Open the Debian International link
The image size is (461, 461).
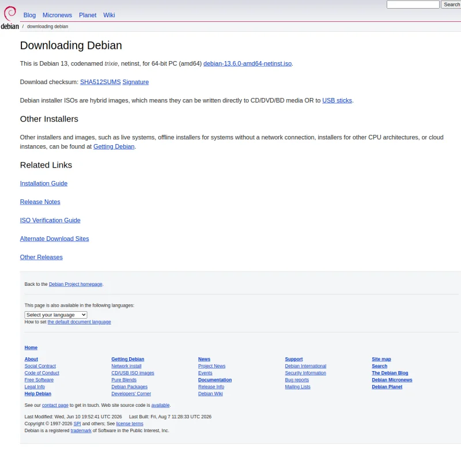[305, 366]
